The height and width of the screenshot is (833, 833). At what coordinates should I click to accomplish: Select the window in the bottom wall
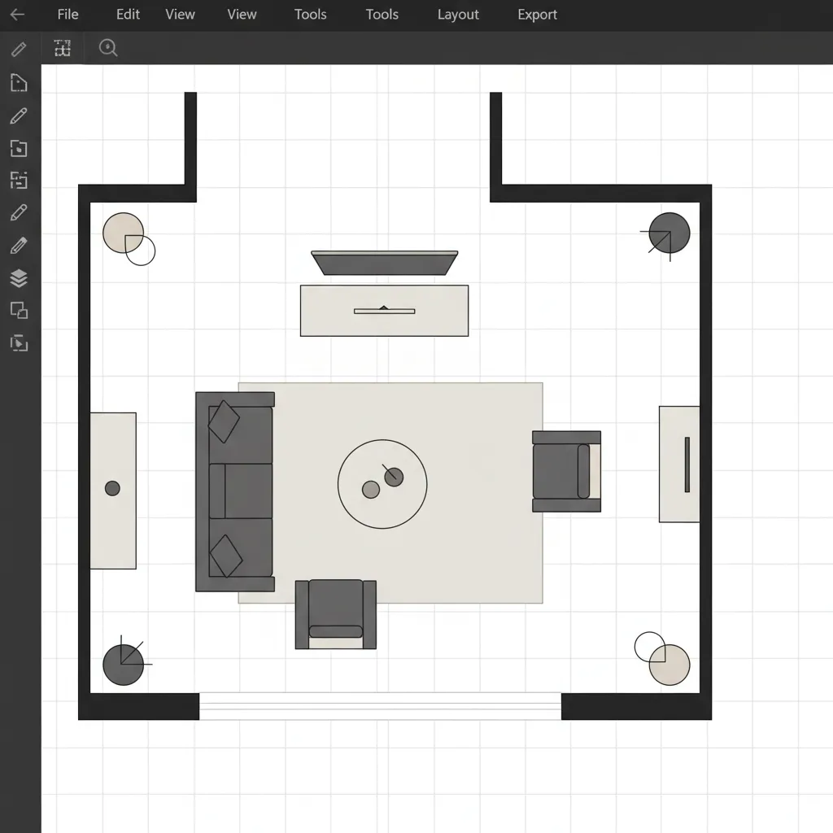point(381,706)
